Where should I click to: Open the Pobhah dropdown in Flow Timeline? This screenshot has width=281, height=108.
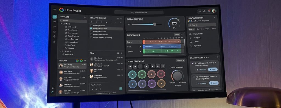(x=178, y=35)
